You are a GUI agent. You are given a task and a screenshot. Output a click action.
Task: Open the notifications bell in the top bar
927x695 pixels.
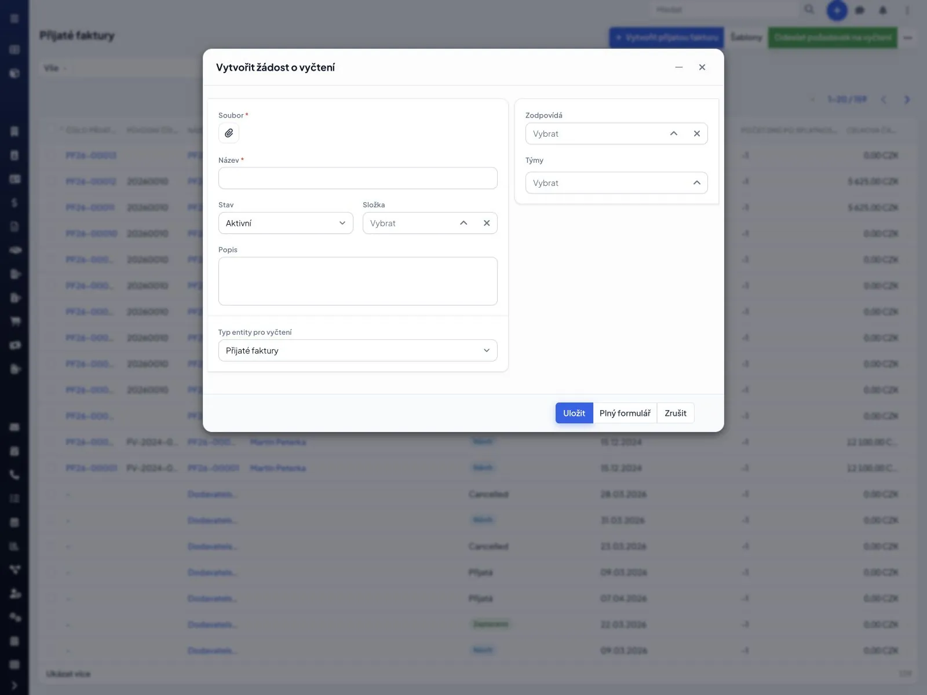tap(883, 10)
